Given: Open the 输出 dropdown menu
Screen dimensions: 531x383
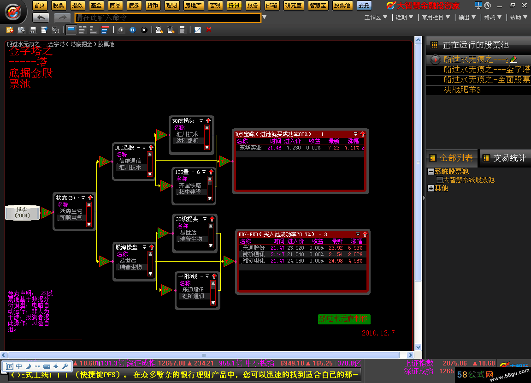Looking at the screenshot, I should point(467,17).
